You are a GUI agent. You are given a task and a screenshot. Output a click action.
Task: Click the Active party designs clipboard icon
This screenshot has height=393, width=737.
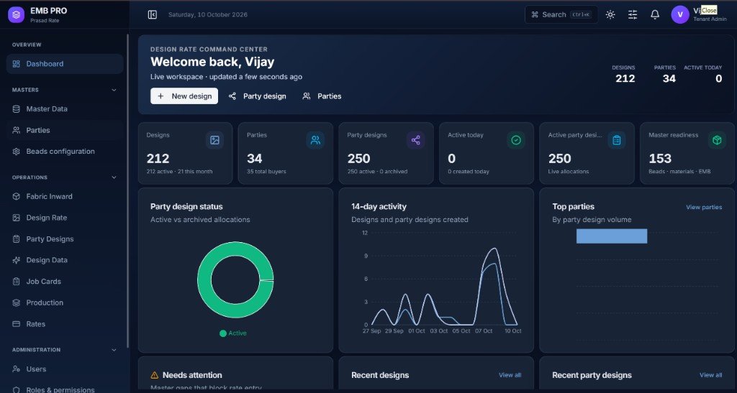[617, 140]
